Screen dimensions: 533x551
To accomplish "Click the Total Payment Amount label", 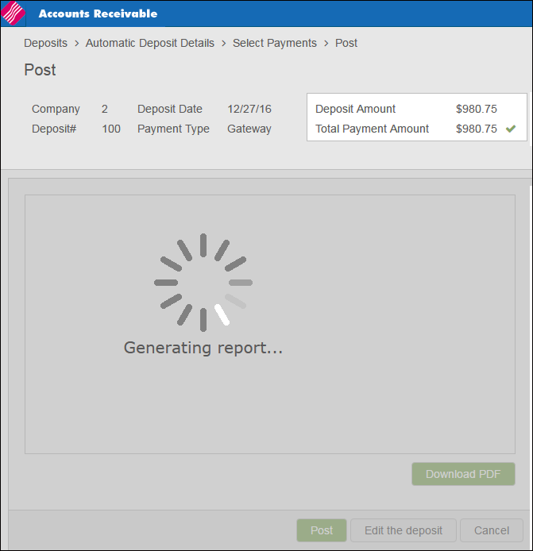I will coord(372,129).
